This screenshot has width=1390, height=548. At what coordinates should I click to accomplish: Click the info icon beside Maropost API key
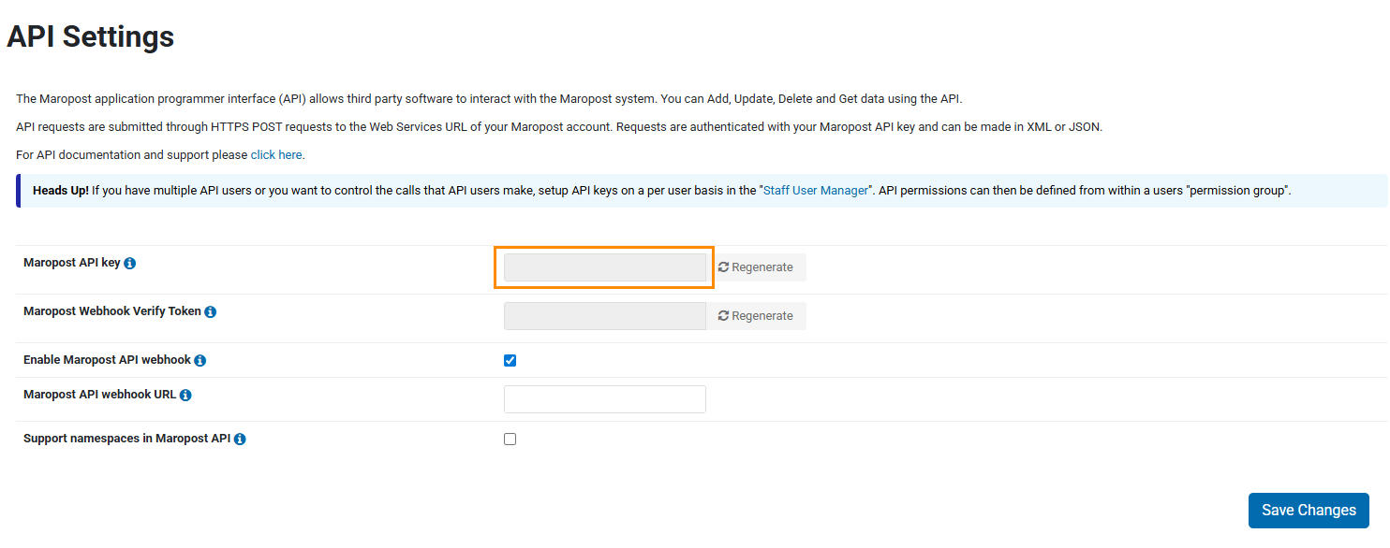[130, 264]
